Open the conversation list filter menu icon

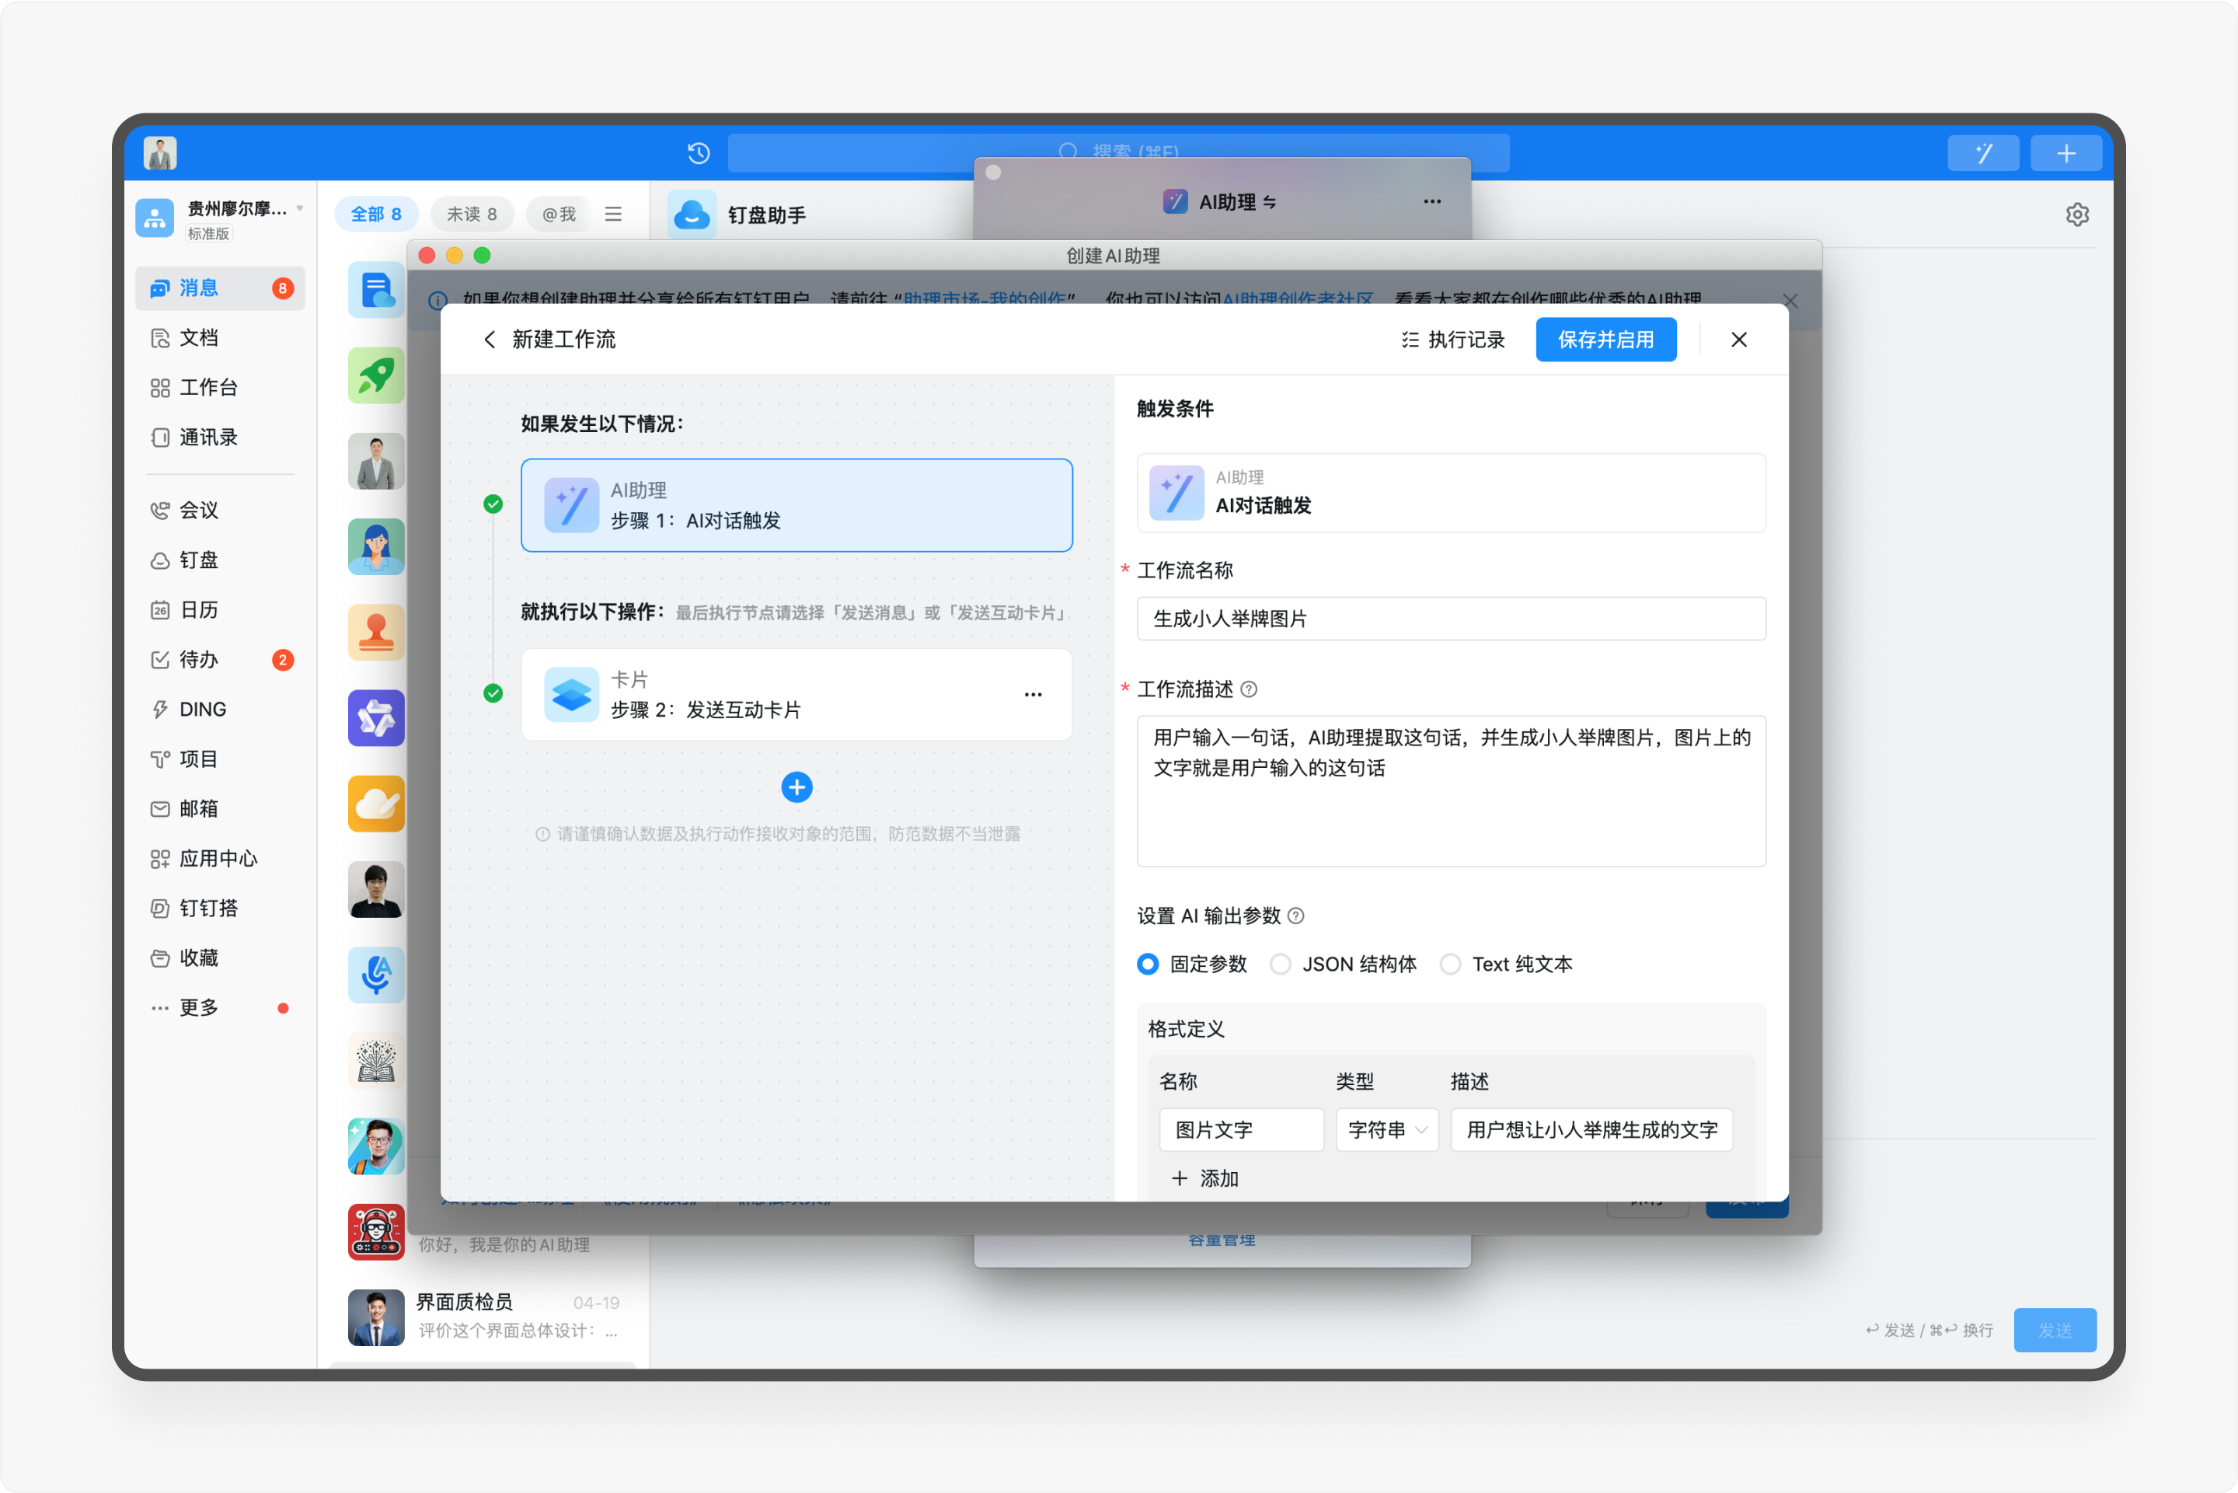tap(613, 215)
